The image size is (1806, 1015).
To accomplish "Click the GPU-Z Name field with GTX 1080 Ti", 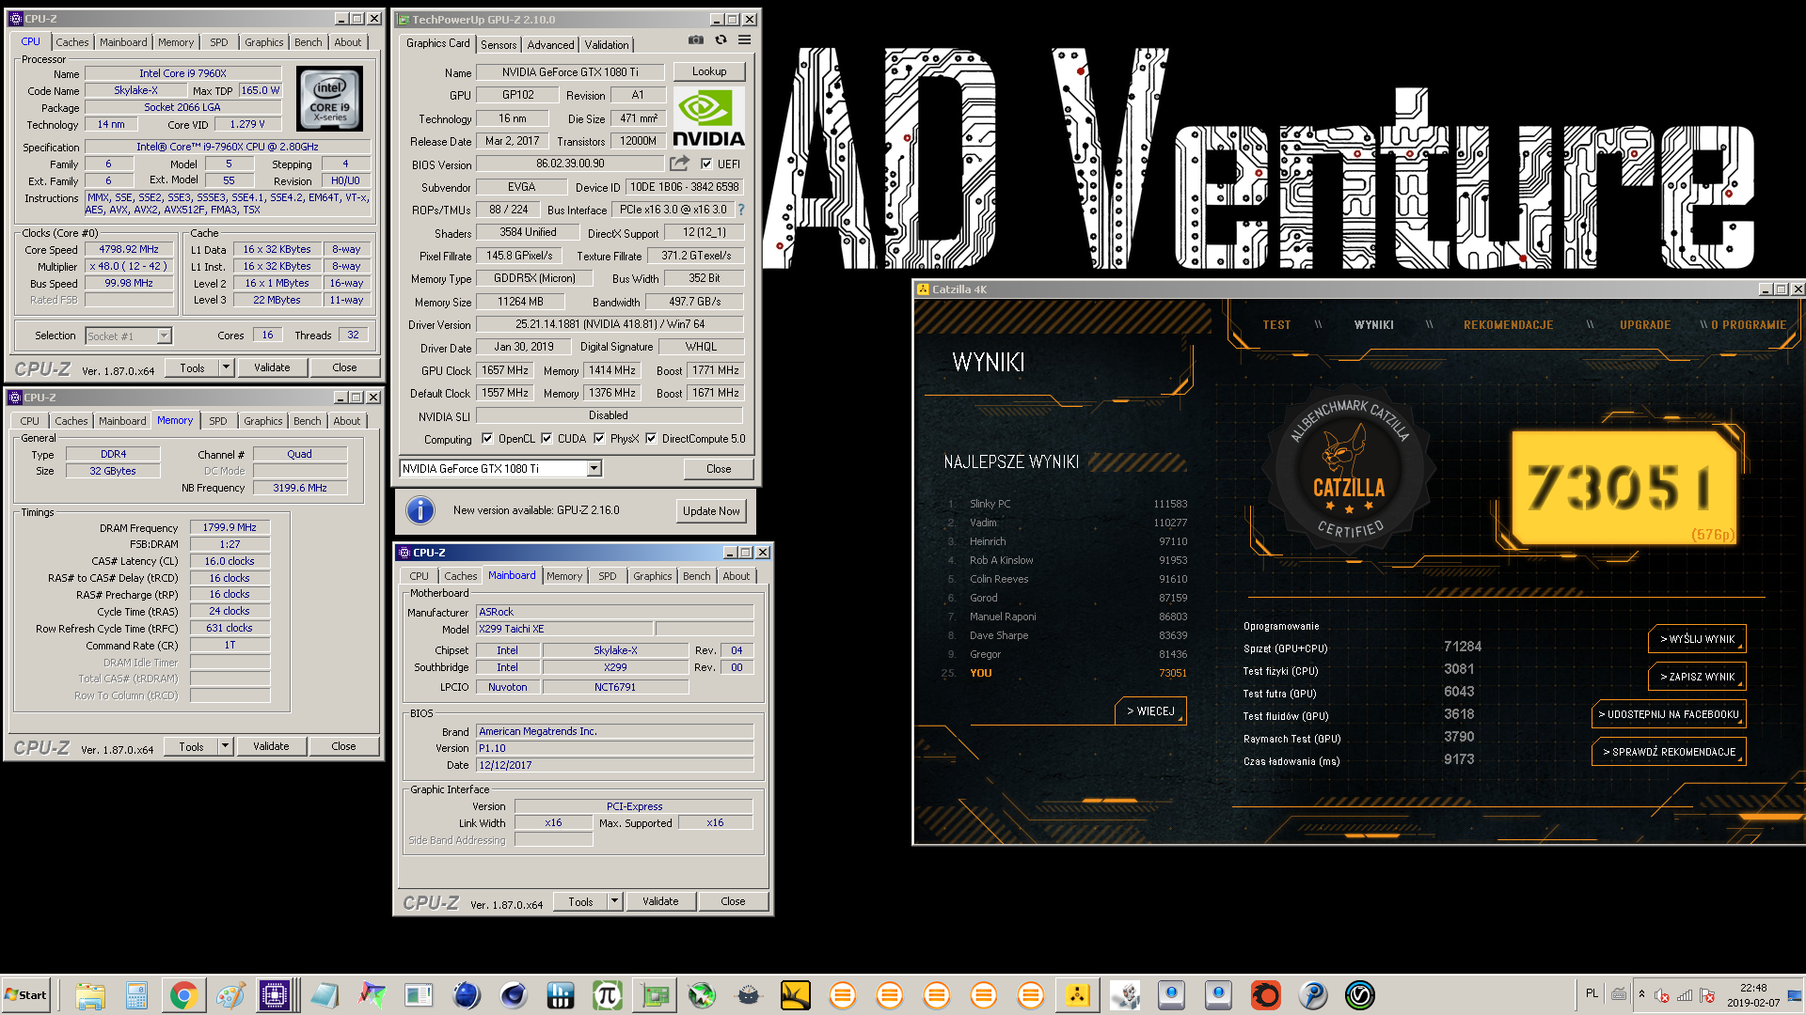I will [x=570, y=72].
